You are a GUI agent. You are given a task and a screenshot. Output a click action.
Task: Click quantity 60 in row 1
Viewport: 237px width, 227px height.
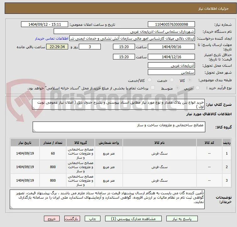[53, 153]
